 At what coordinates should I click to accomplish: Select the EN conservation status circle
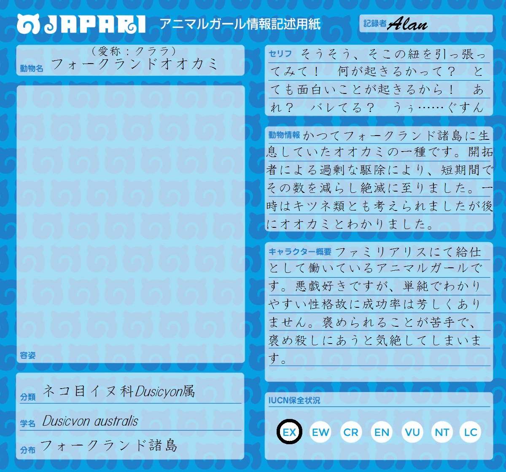pyautogui.click(x=382, y=432)
